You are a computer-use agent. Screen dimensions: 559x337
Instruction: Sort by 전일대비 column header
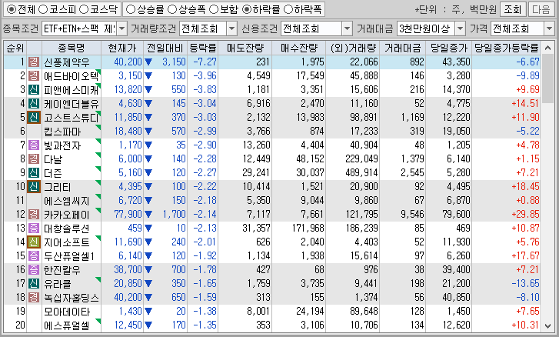coord(165,48)
